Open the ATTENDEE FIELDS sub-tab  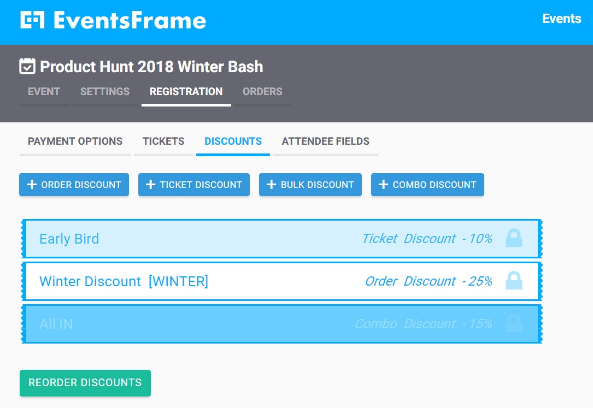click(325, 141)
